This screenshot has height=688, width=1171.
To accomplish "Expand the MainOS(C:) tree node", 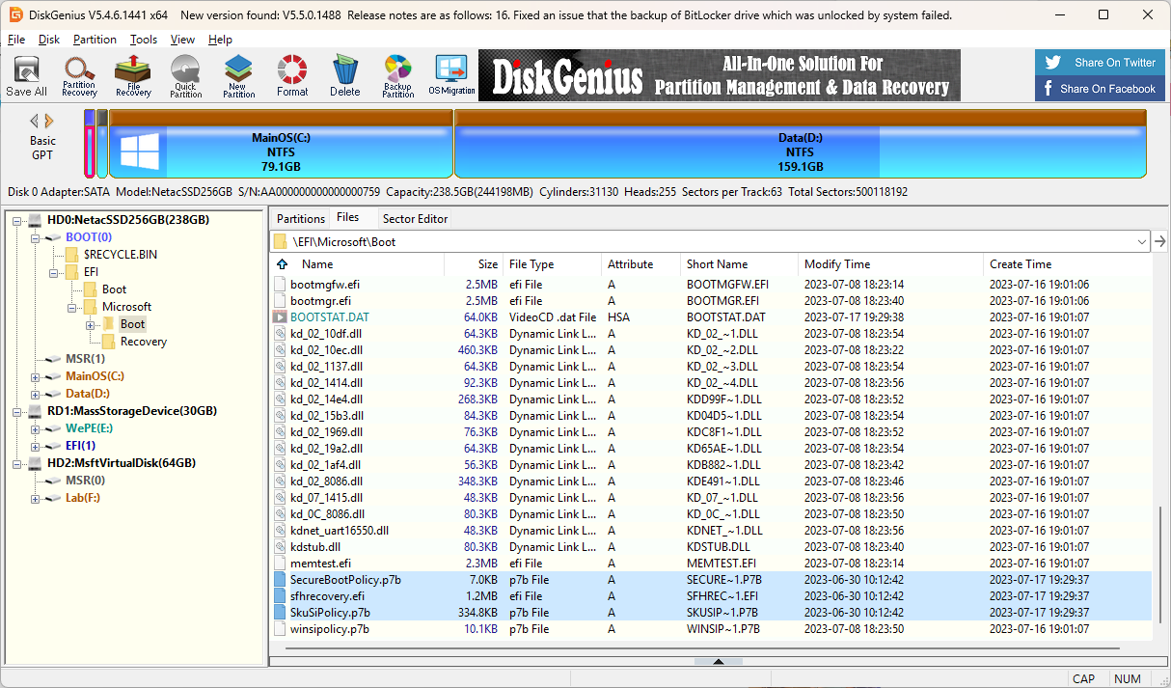I will pyautogui.click(x=37, y=376).
